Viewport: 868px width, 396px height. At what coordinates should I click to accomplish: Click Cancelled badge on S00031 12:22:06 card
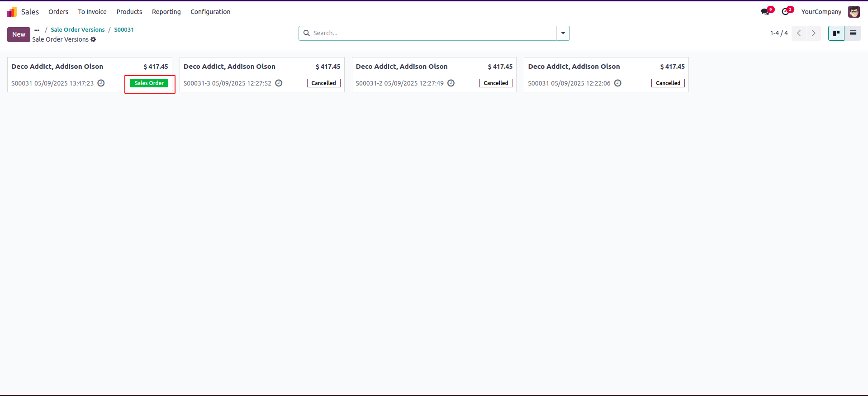668,83
